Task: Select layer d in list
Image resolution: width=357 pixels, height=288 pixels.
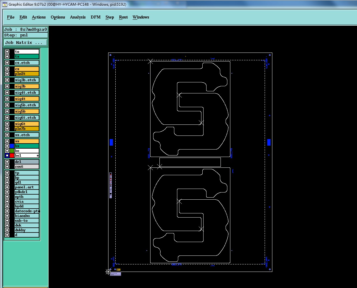Action: (x=27, y=235)
